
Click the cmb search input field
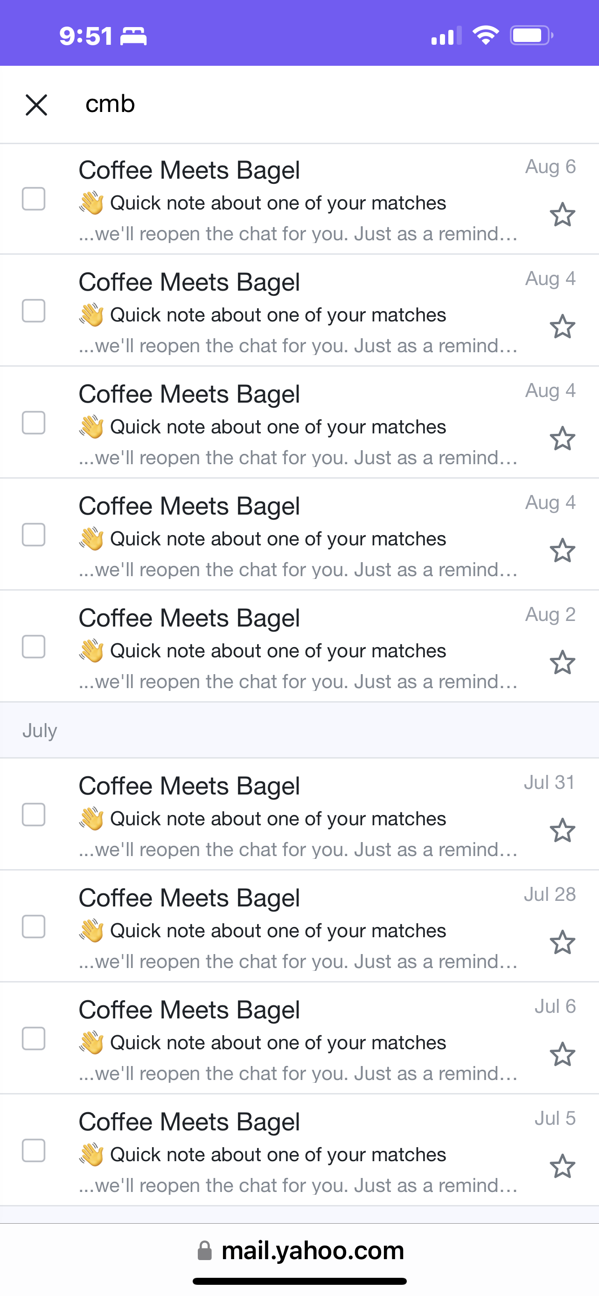[x=332, y=105]
